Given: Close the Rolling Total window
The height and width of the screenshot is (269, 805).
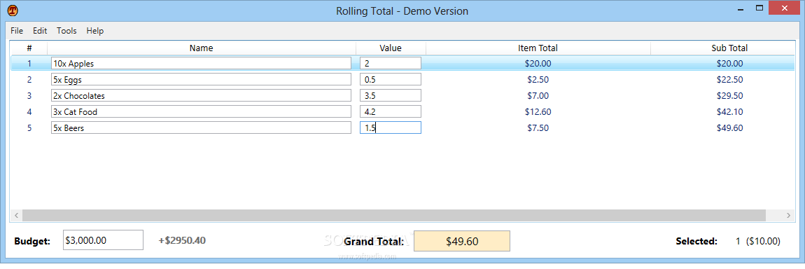Looking at the screenshot, I should (x=785, y=8).
